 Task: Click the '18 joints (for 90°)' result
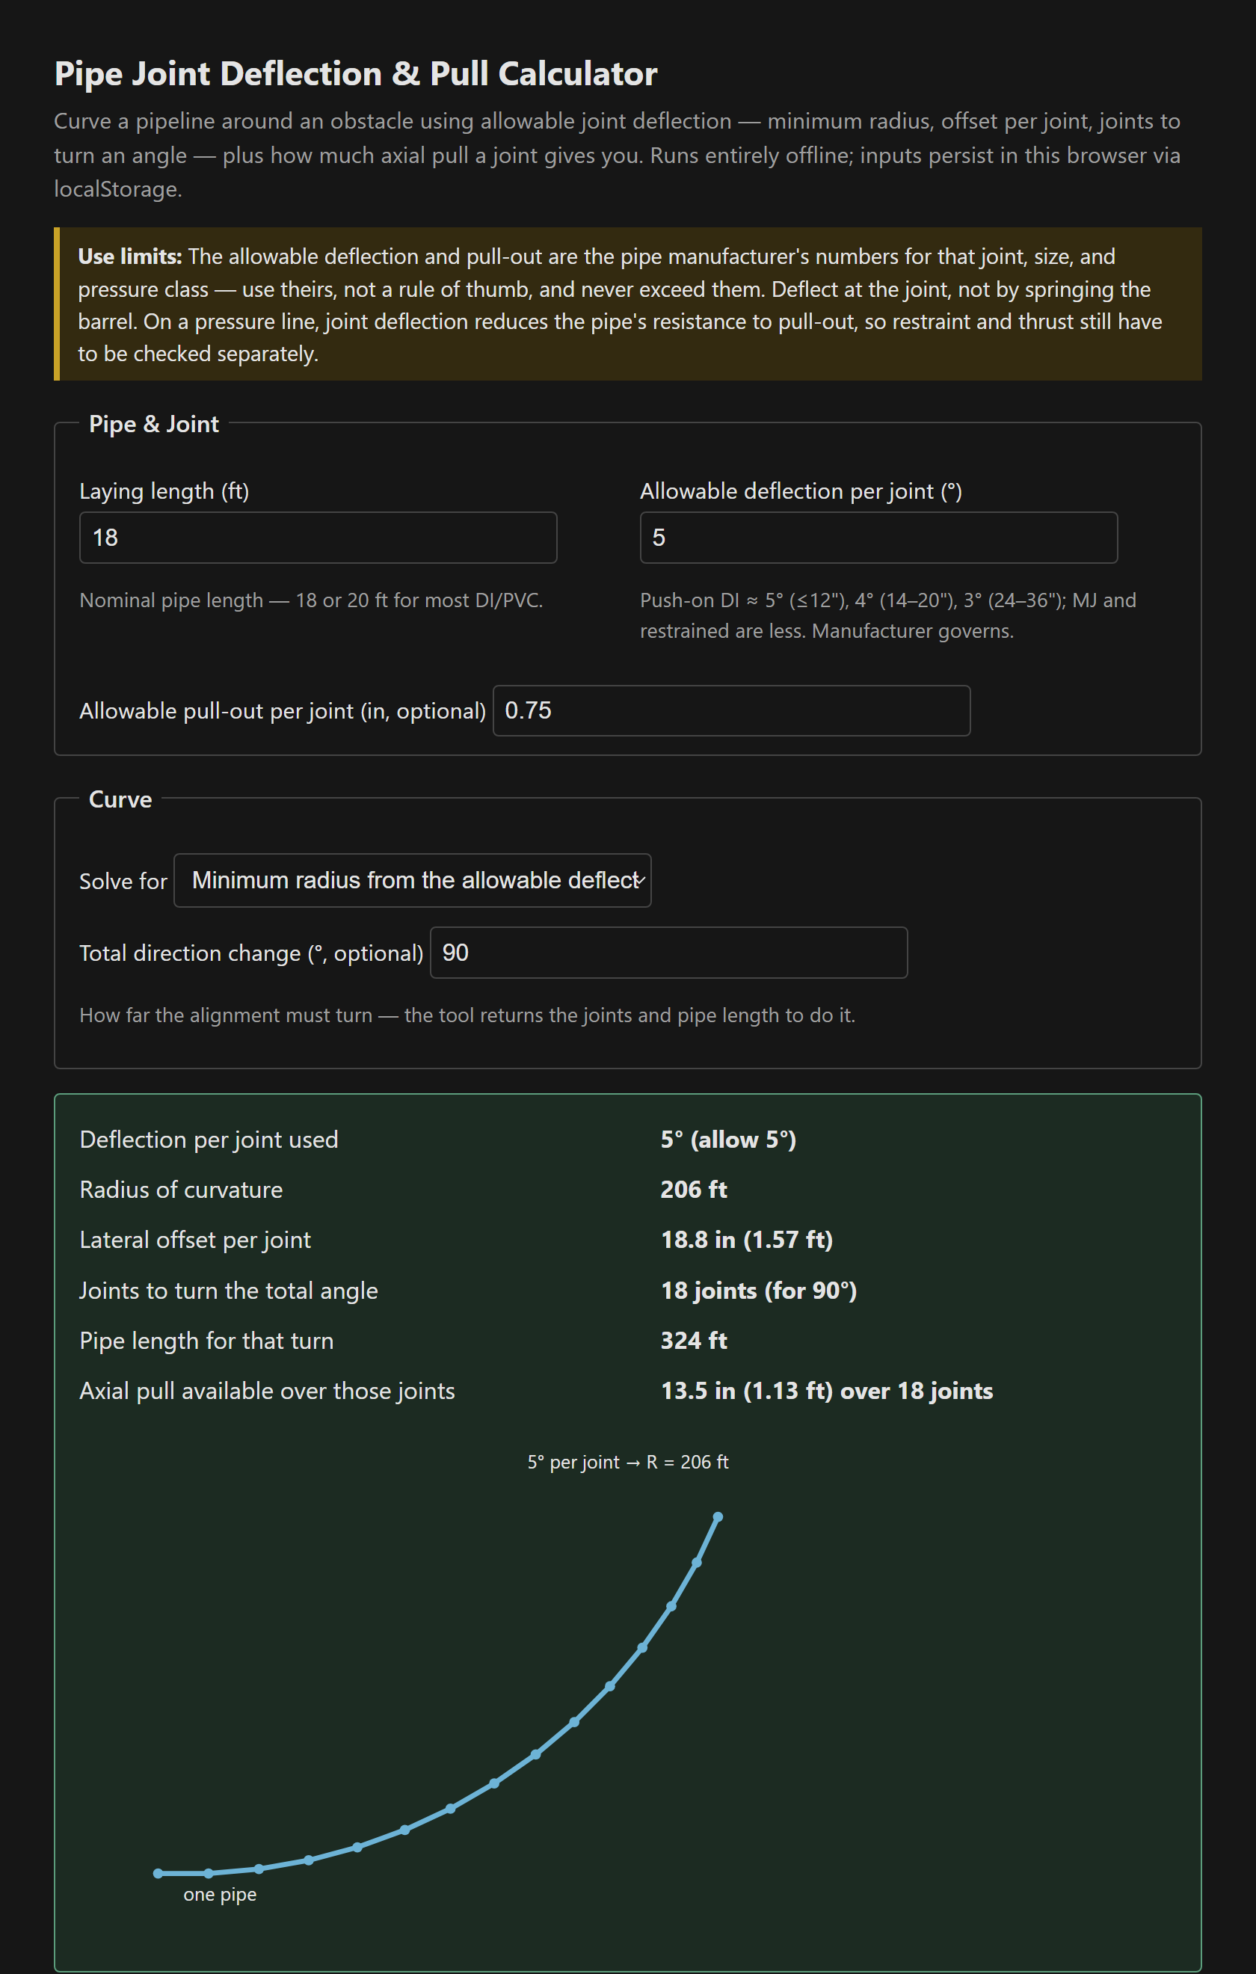click(759, 1291)
